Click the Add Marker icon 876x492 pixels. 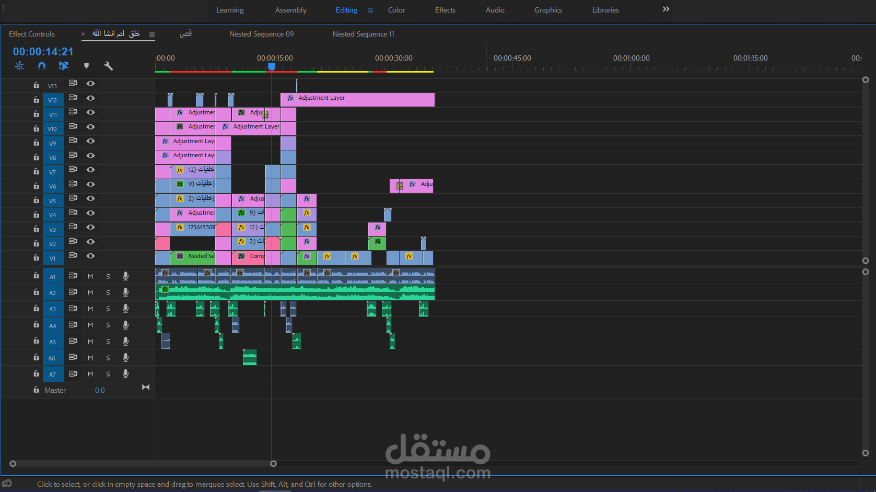86,66
